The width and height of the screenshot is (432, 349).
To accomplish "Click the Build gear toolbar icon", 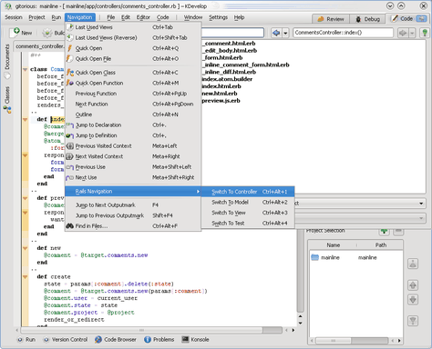I will pyautogui.click(x=47, y=33).
